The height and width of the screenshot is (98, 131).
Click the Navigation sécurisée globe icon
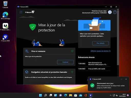click(27, 72)
